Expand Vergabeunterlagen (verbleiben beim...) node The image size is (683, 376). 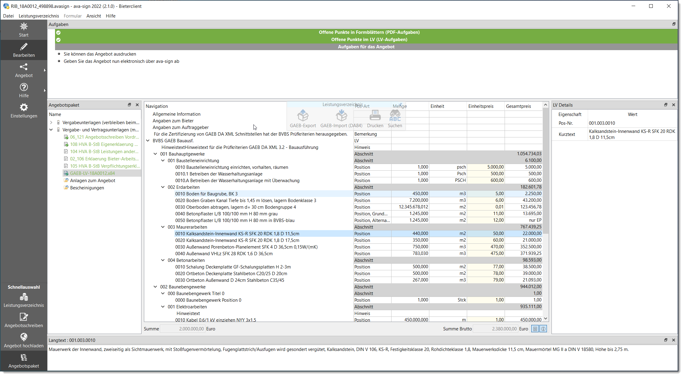pyautogui.click(x=51, y=123)
